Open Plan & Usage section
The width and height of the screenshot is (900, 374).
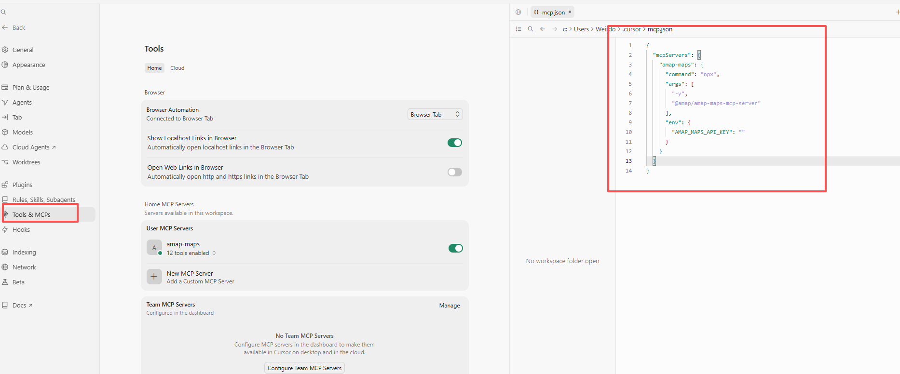click(31, 87)
